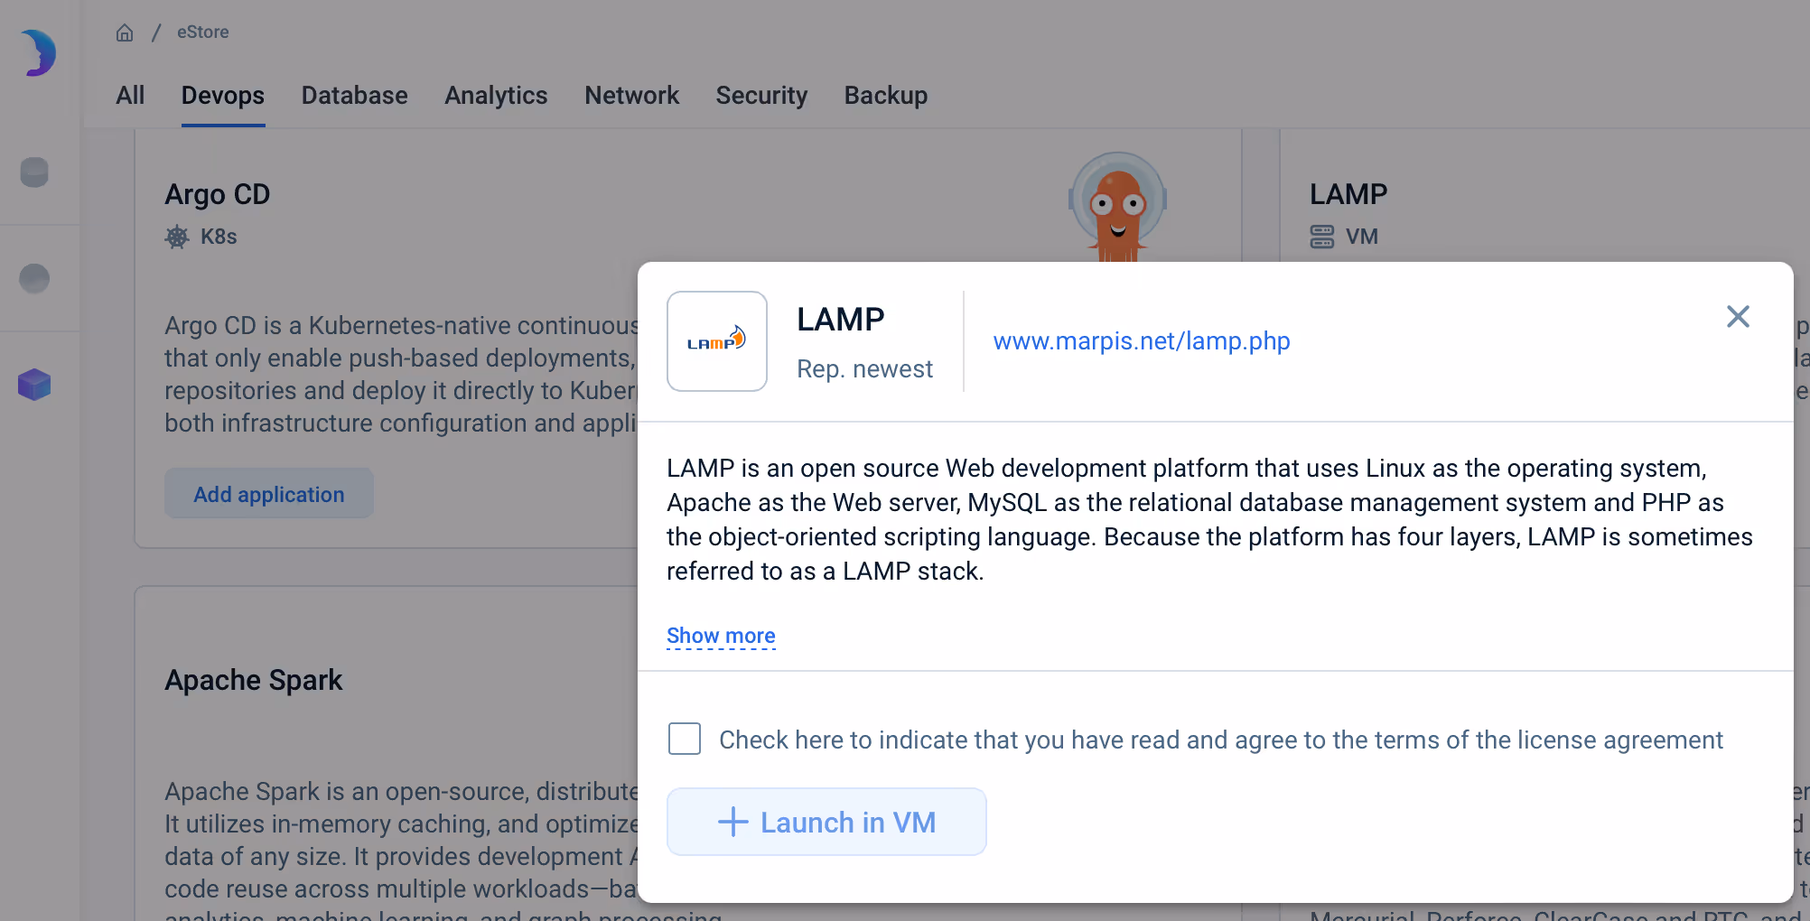Open the Database tab
This screenshot has width=1810, height=921.
pos(354,96)
